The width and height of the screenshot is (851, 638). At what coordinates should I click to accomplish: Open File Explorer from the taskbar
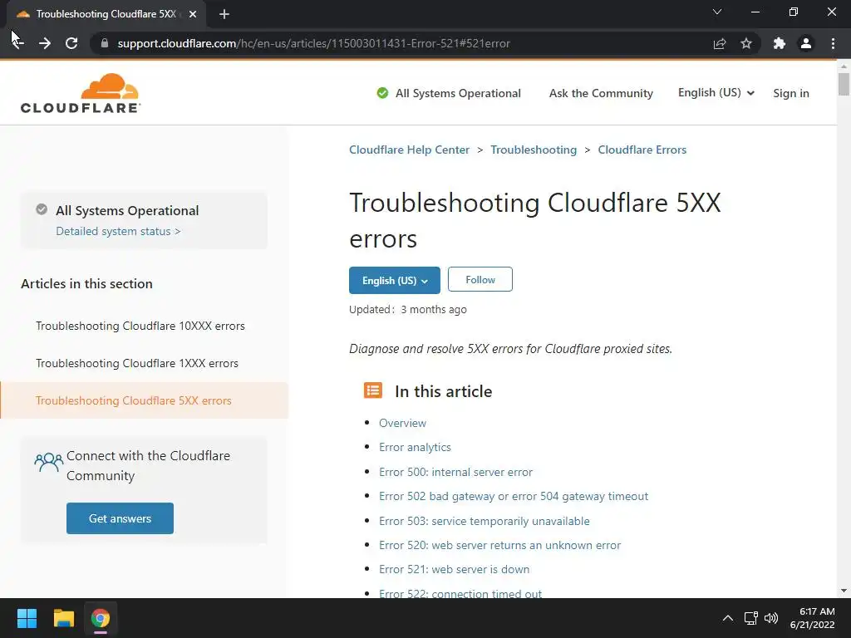click(63, 618)
